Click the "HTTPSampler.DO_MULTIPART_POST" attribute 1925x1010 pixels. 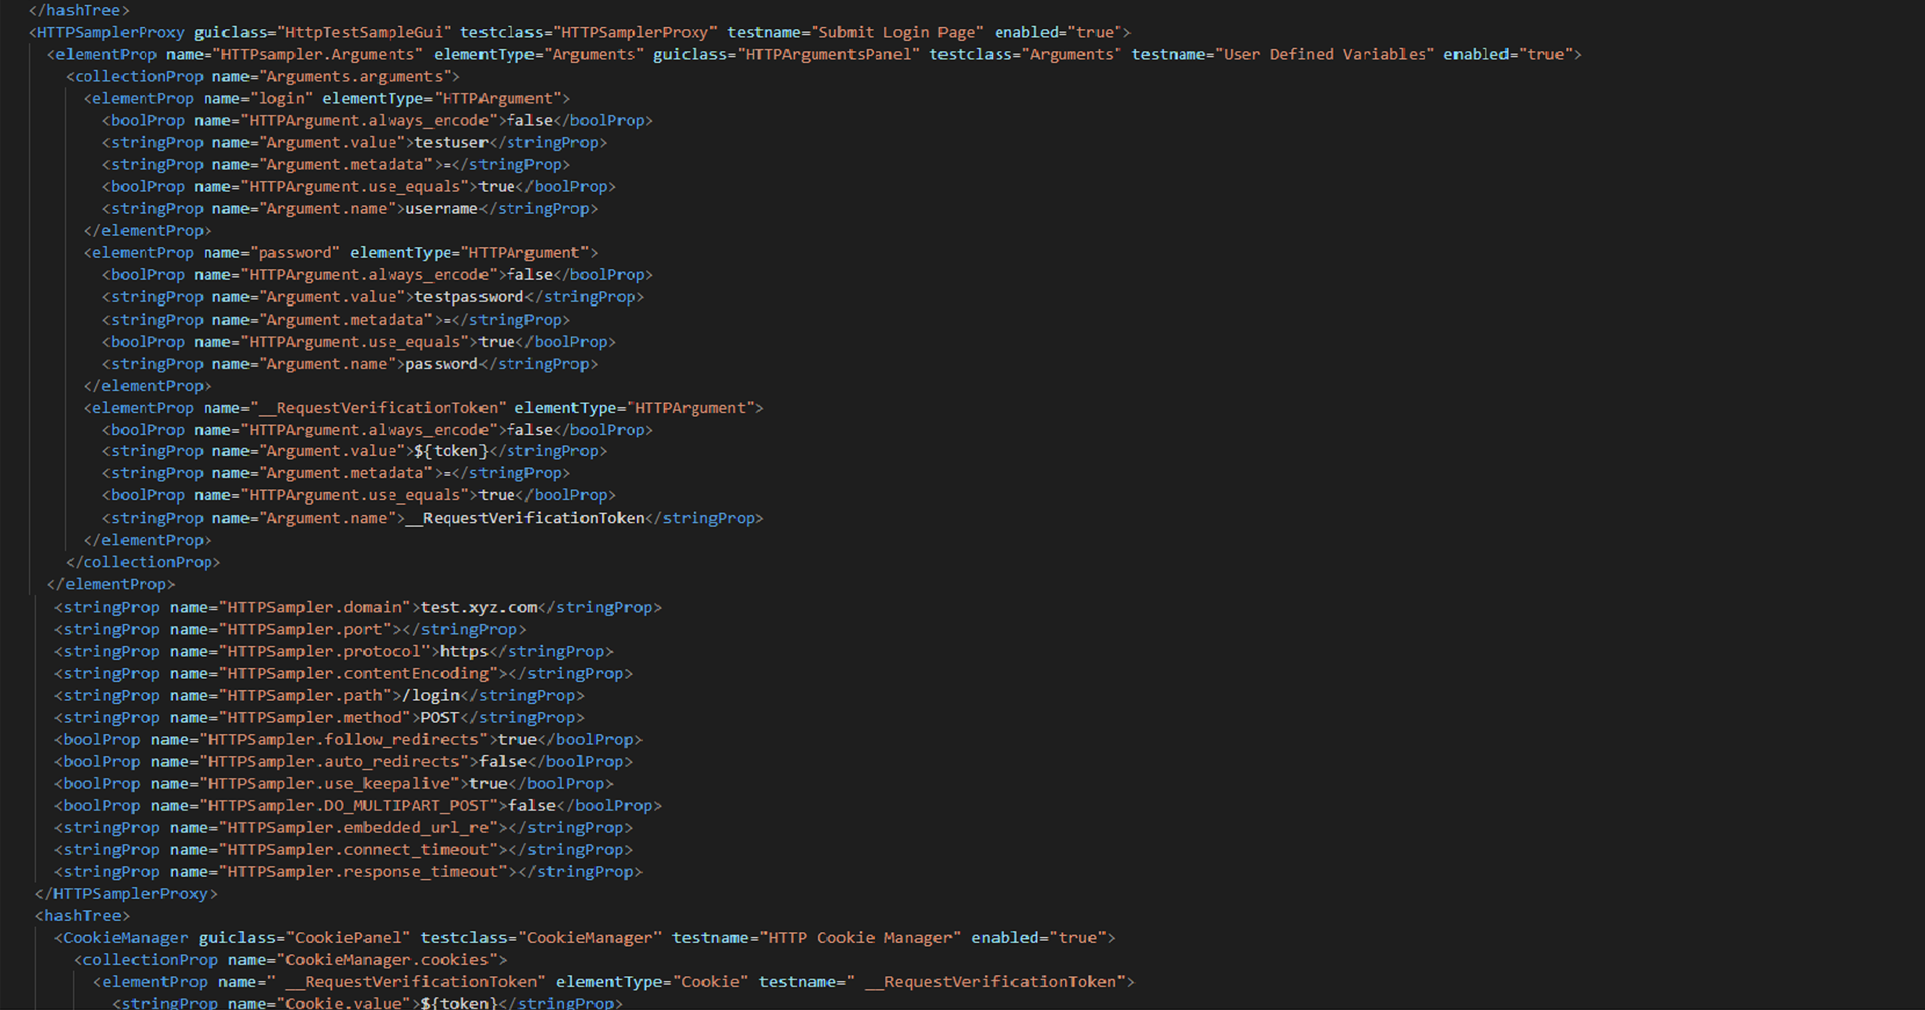click(x=349, y=805)
